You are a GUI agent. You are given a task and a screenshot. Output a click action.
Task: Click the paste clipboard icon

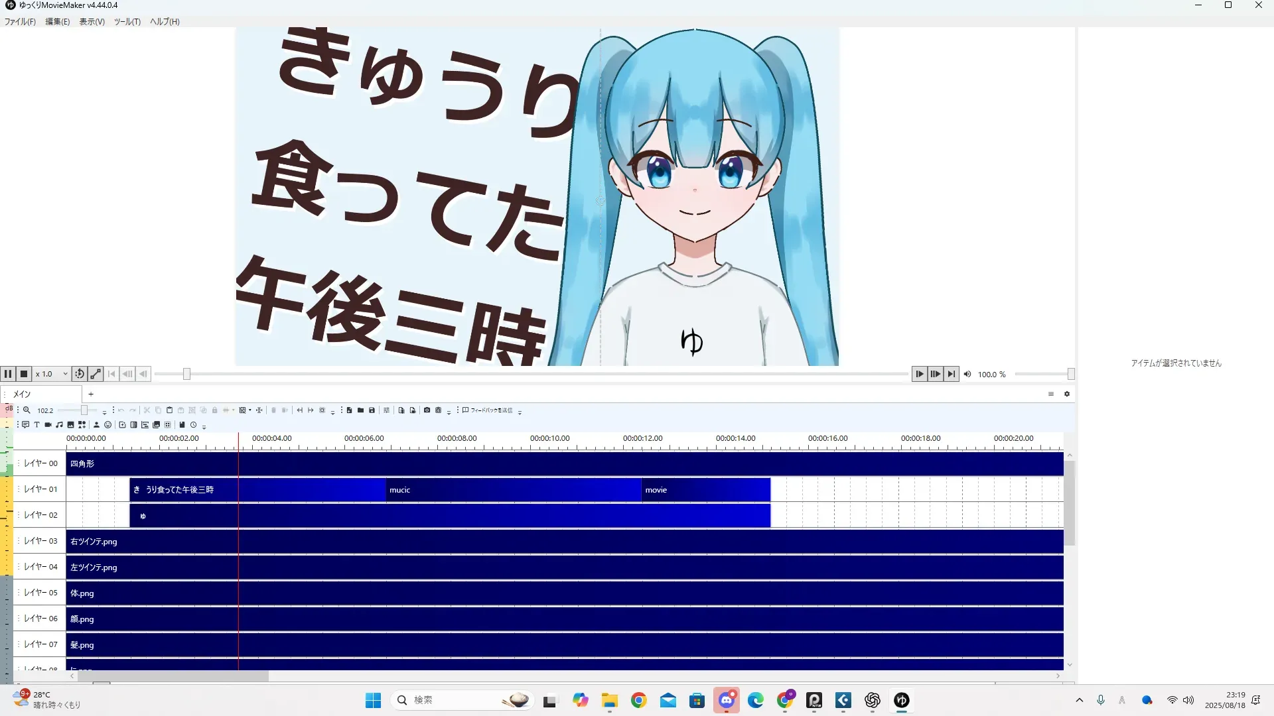[x=169, y=410]
